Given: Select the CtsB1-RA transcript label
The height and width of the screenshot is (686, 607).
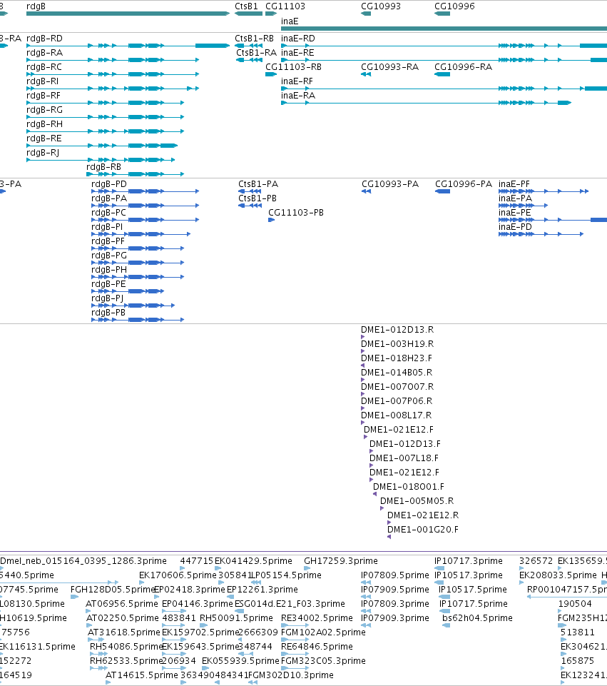Looking at the screenshot, I should (x=257, y=53).
